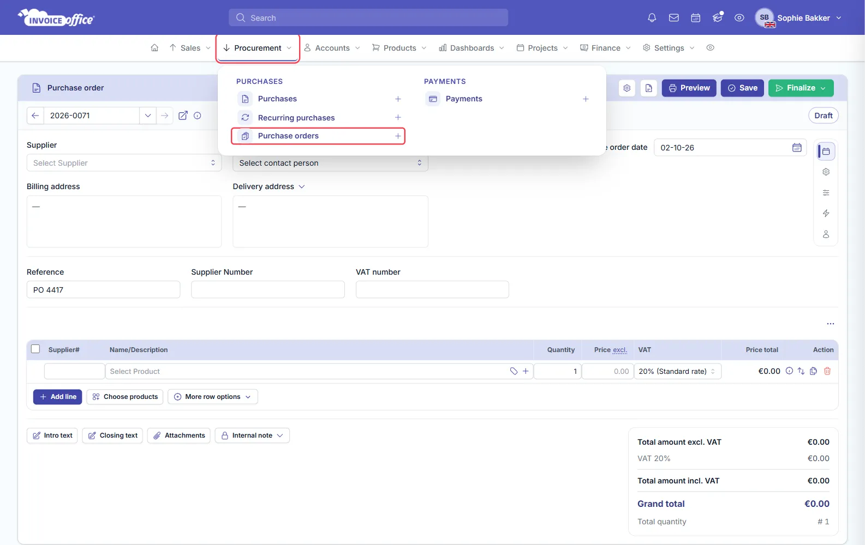This screenshot has height=545, width=865.
Task: Open the Dashboards menu
Action: 472,48
